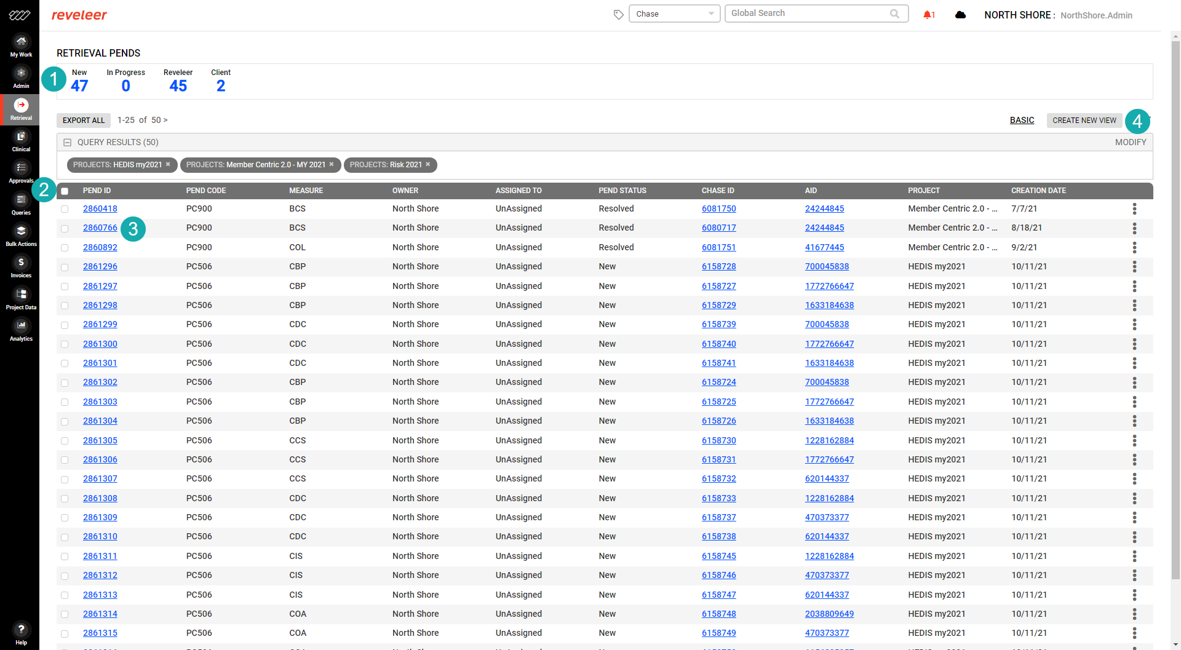This screenshot has width=1181, height=650.
Task: Open the BASIC view link
Action: (x=1022, y=121)
